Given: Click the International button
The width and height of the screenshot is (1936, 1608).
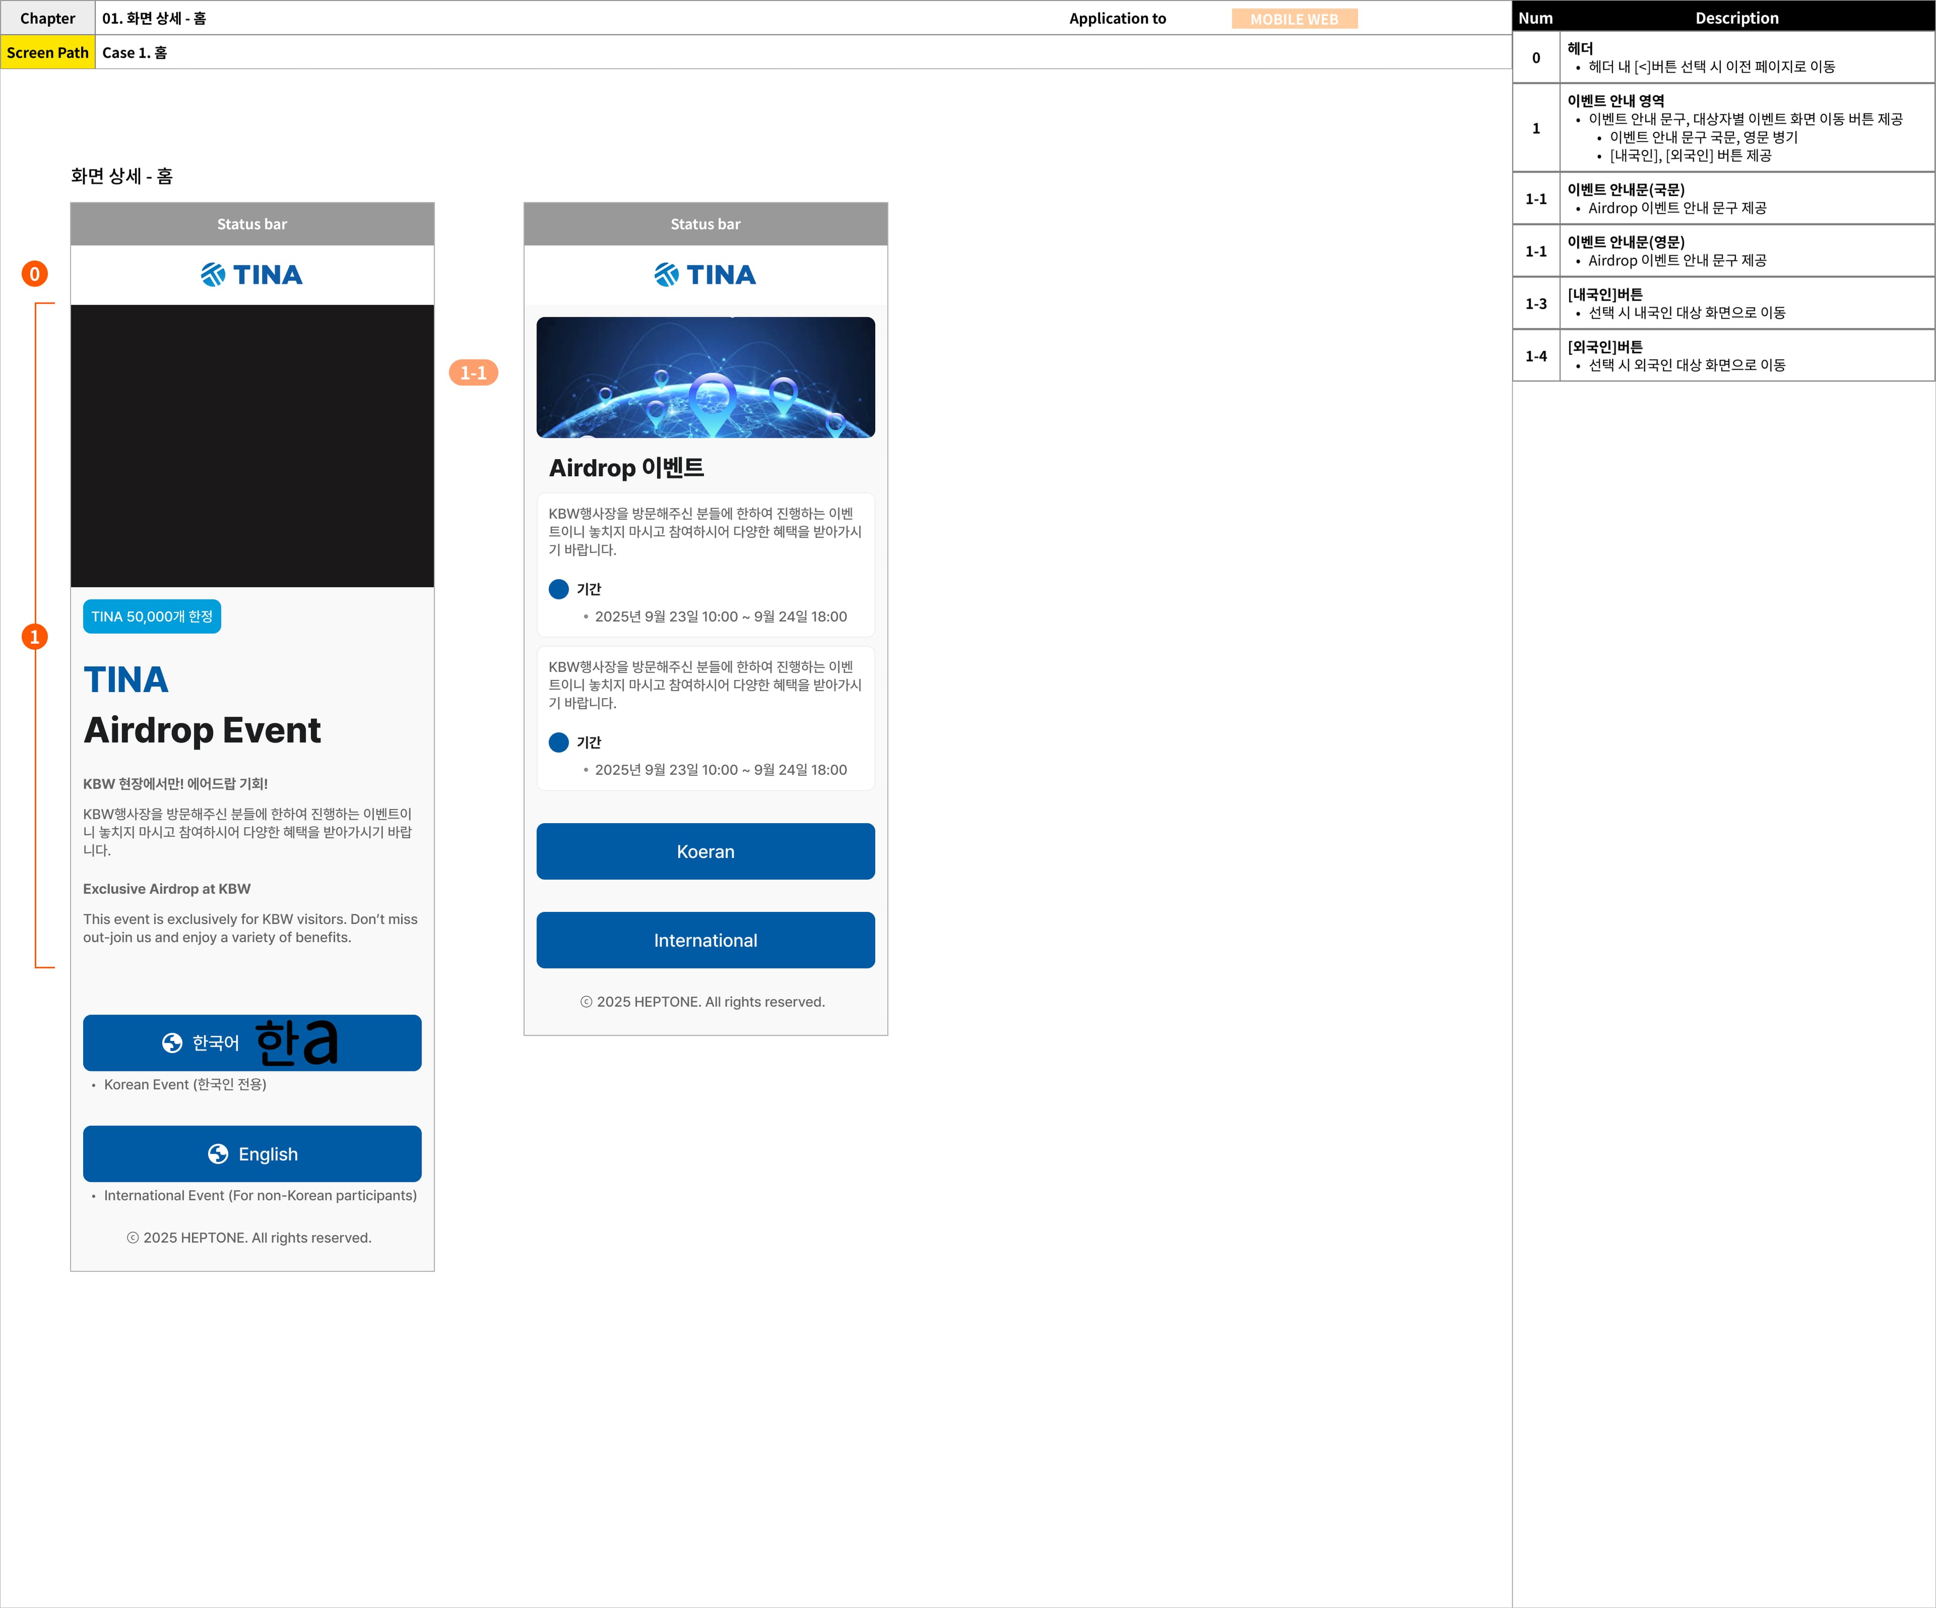Looking at the screenshot, I should click(706, 940).
